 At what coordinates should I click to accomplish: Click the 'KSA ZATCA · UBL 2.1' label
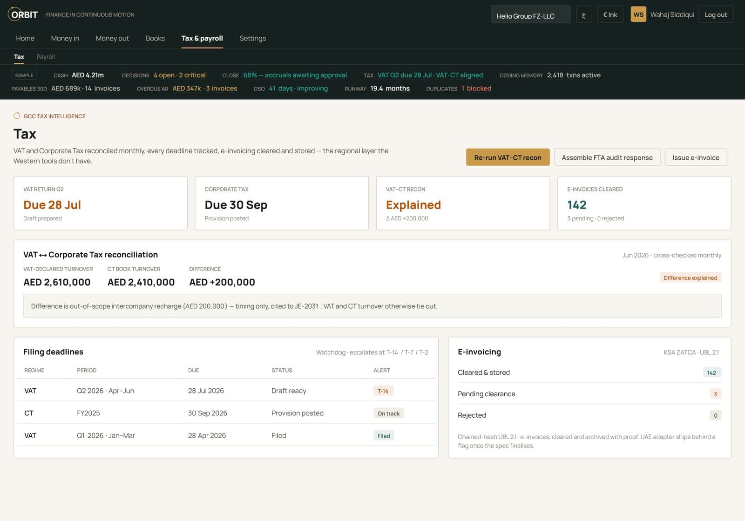pos(691,352)
